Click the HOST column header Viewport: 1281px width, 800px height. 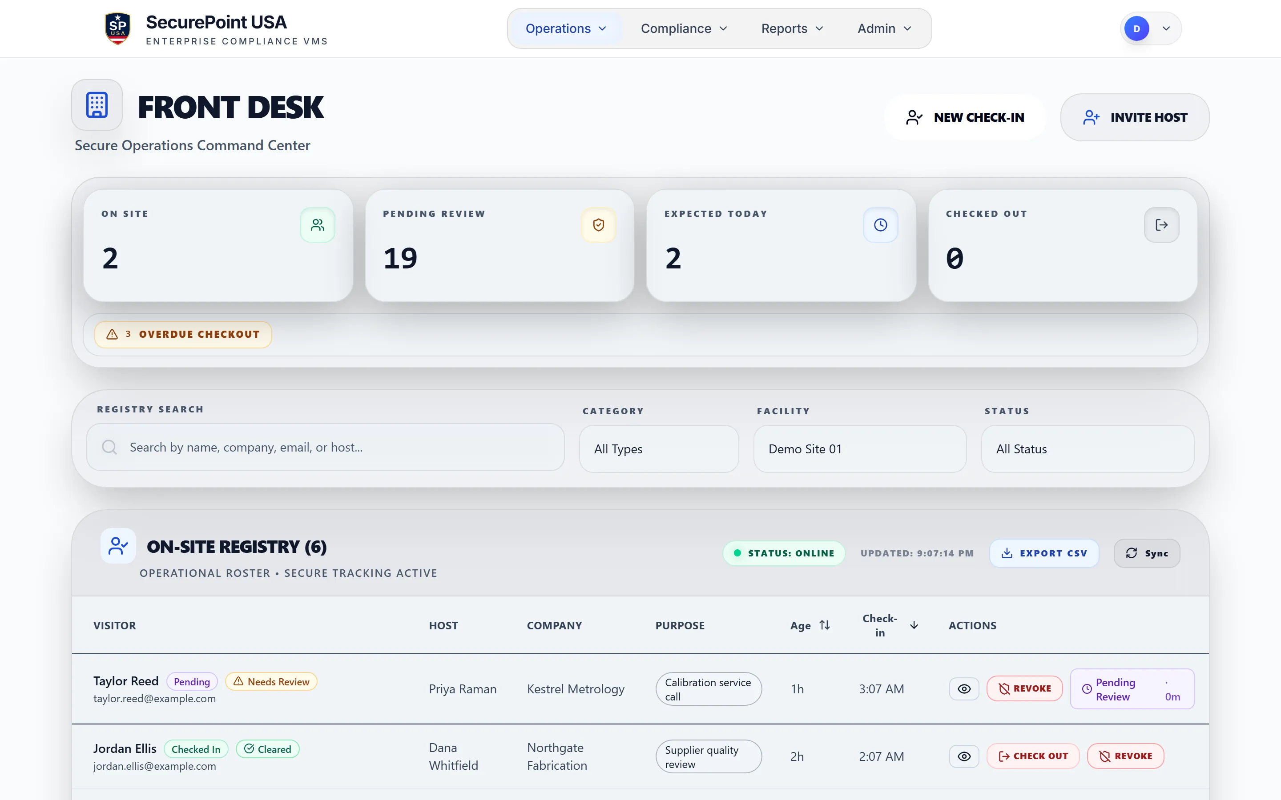(x=443, y=625)
